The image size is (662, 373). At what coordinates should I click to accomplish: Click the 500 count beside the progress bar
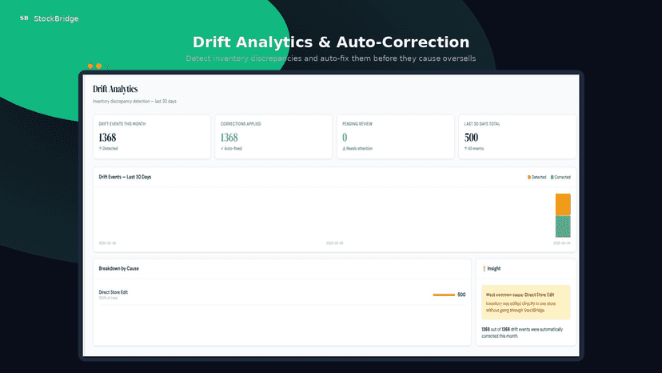(x=461, y=295)
